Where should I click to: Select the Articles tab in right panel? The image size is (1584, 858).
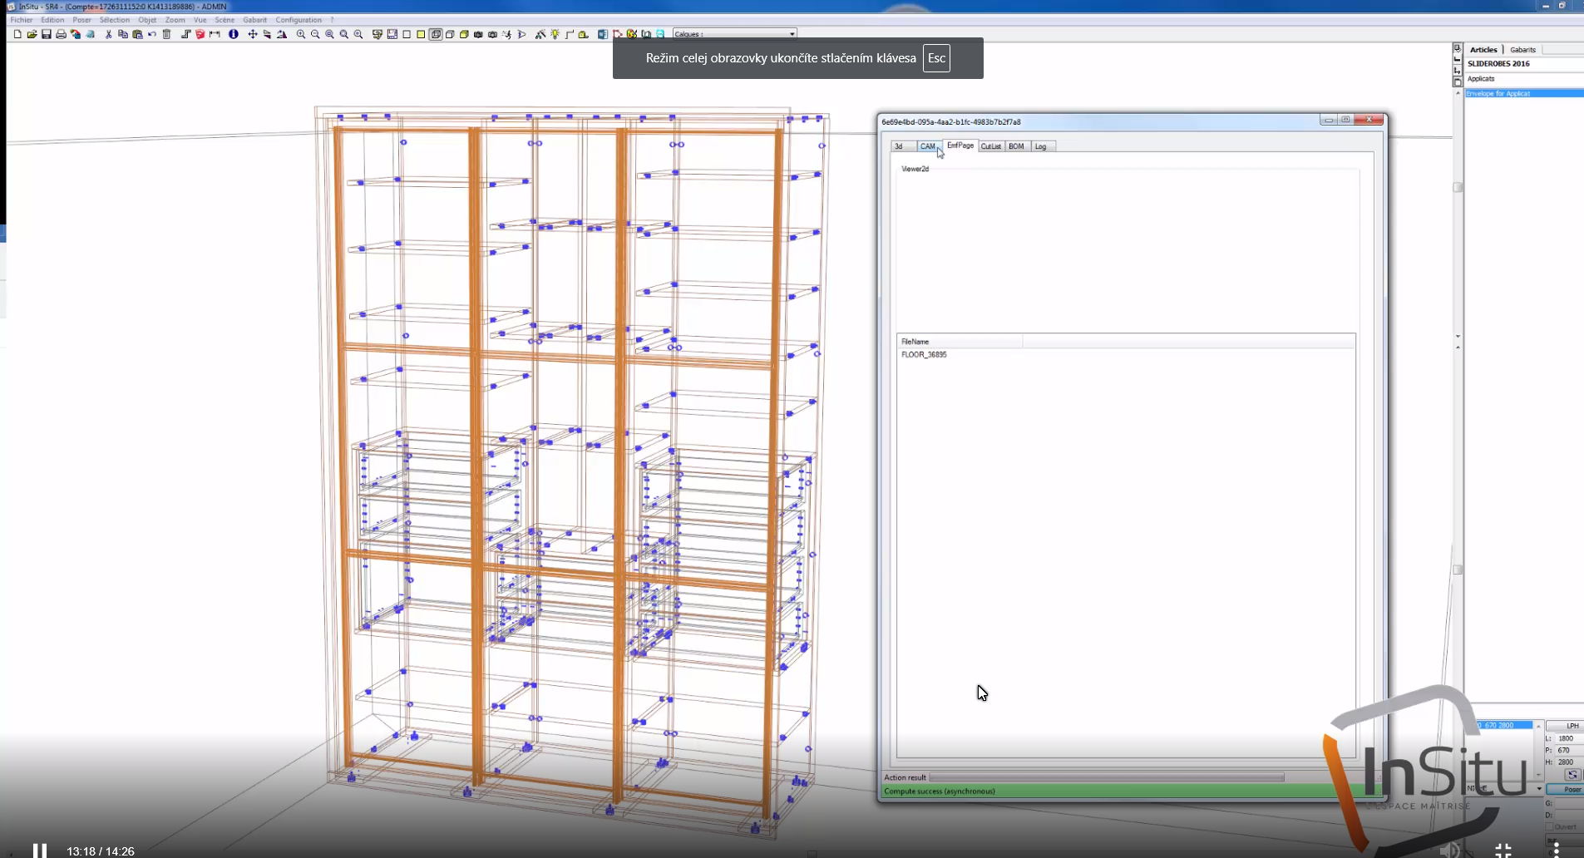[1483, 50]
